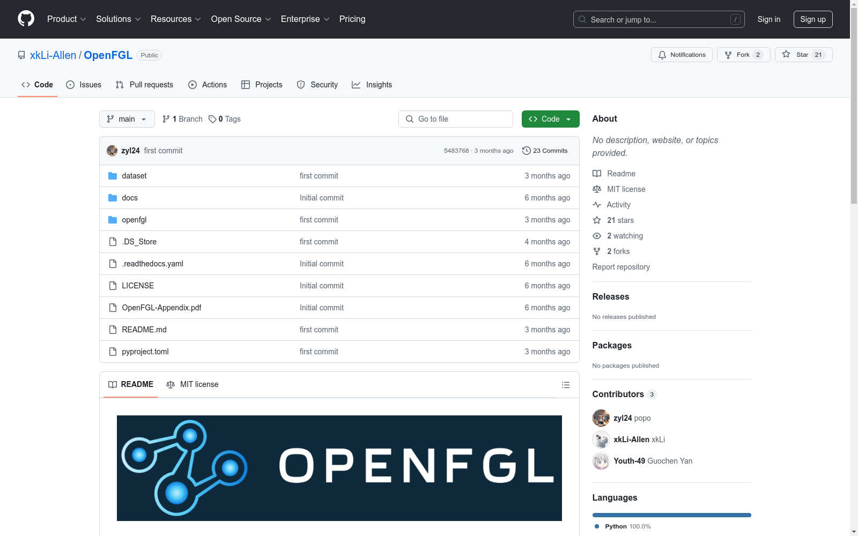Open xkLi-Allen contributor avatar
The width and height of the screenshot is (858, 536).
click(x=601, y=440)
